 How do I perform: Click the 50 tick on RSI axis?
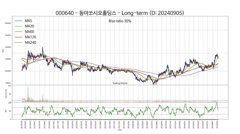tap(10, 111)
